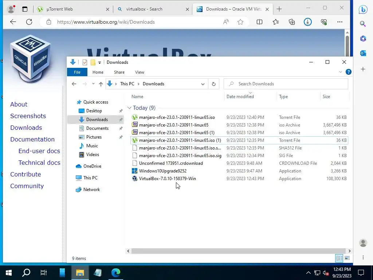Click the horizontal scrollbar in Explorer

(239, 251)
